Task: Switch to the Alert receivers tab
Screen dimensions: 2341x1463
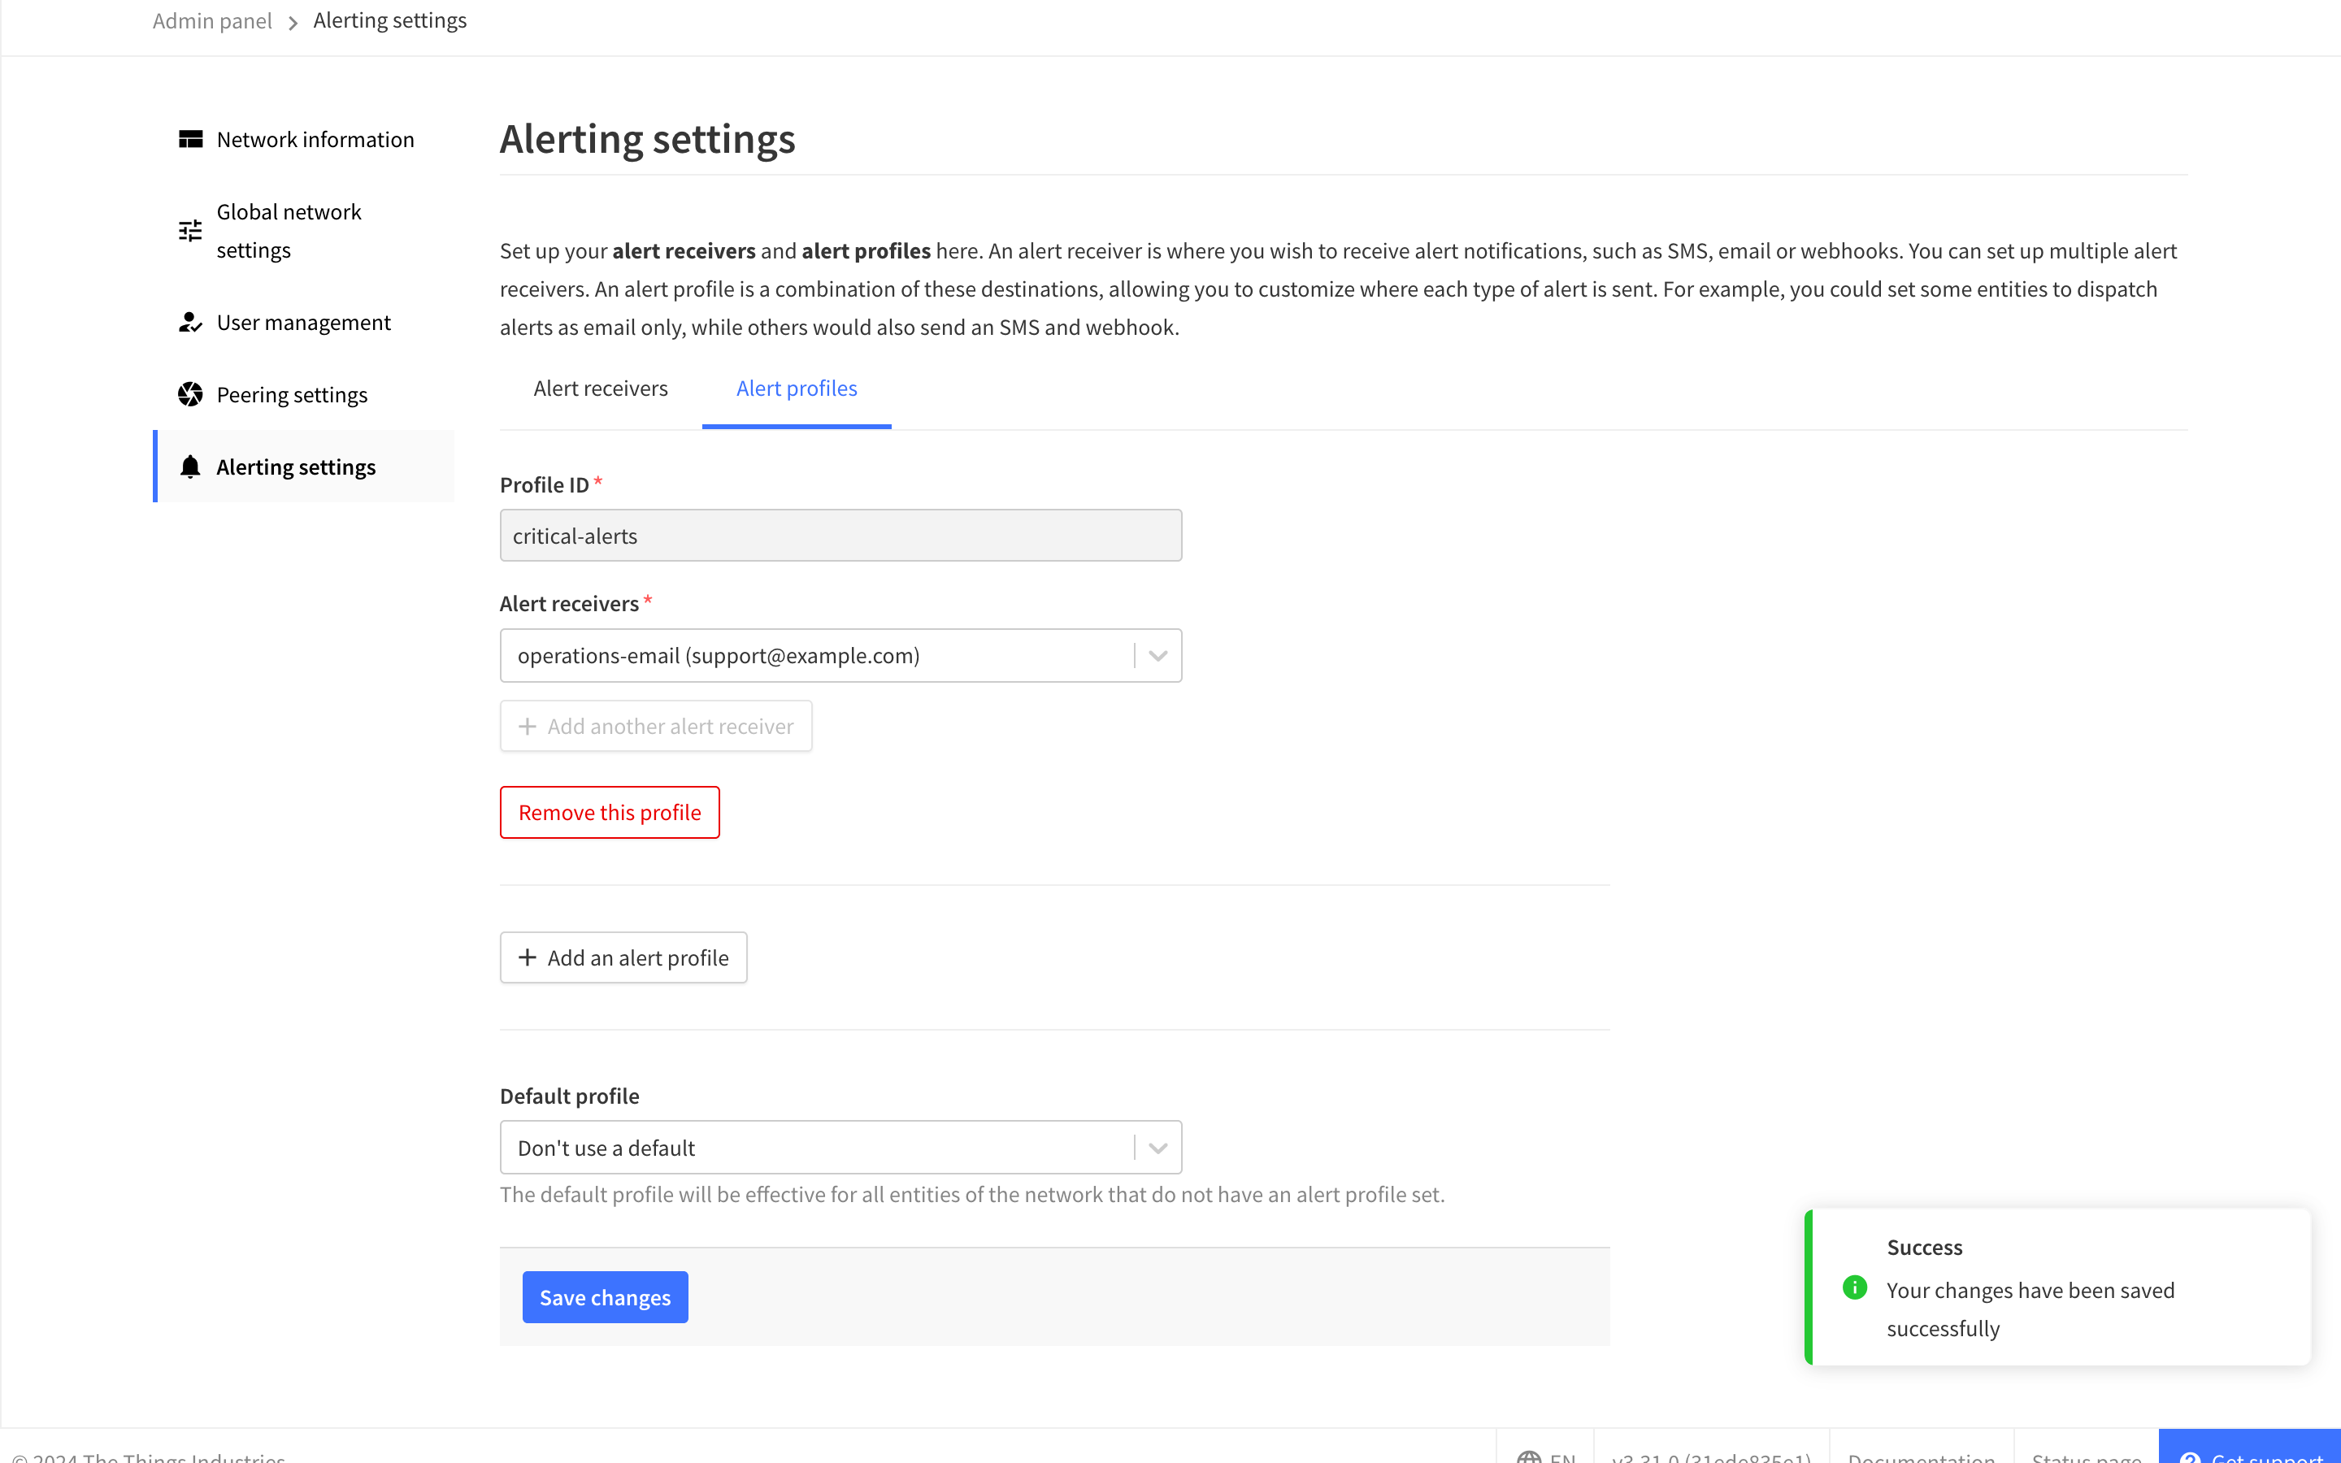Action: [600, 389]
